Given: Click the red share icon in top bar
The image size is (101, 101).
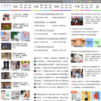Looking at the screenshot, I should (x=76, y=1).
